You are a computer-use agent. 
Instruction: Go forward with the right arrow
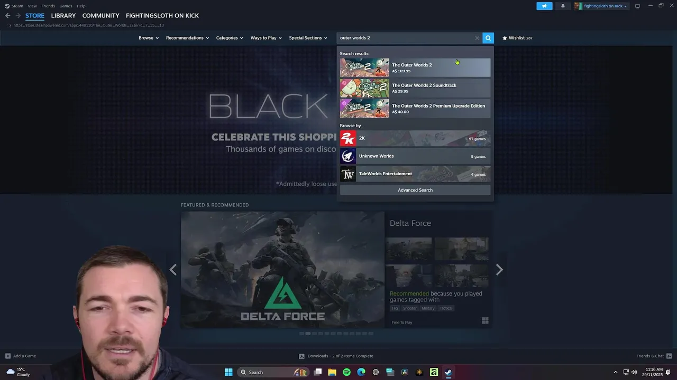(x=18, y=16)
